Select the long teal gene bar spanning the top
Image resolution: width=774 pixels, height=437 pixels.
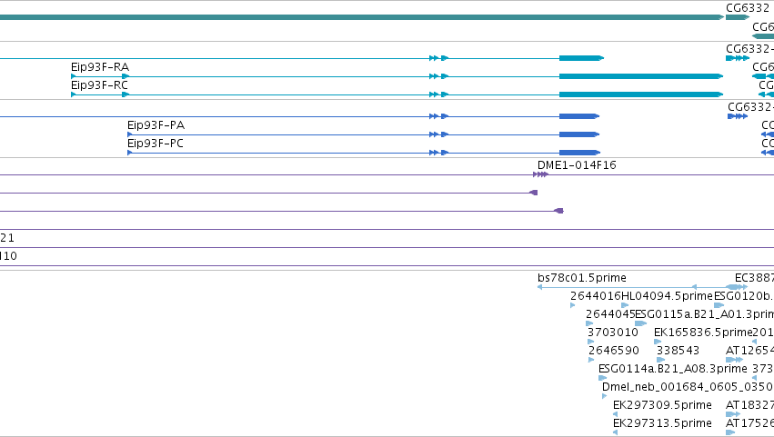click(x=362, y=17)
